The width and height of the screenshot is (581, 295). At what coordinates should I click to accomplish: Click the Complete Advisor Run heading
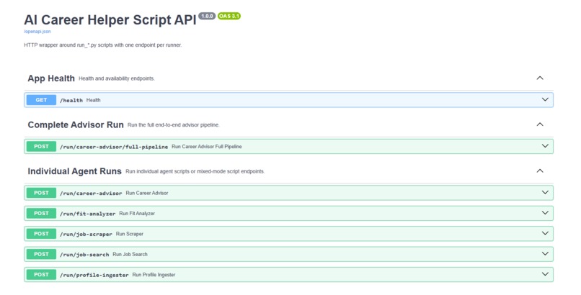(76, 125)
